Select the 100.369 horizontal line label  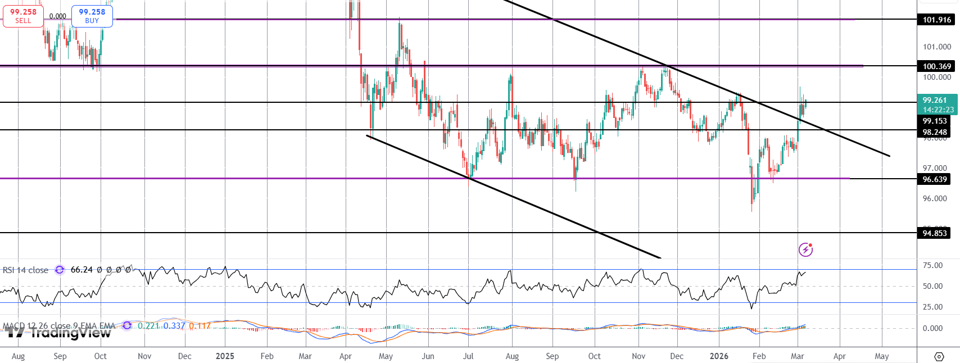(936, 66)
